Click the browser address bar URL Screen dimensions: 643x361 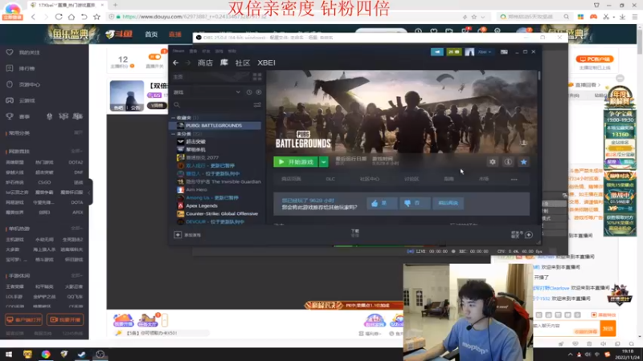(195, 17)
